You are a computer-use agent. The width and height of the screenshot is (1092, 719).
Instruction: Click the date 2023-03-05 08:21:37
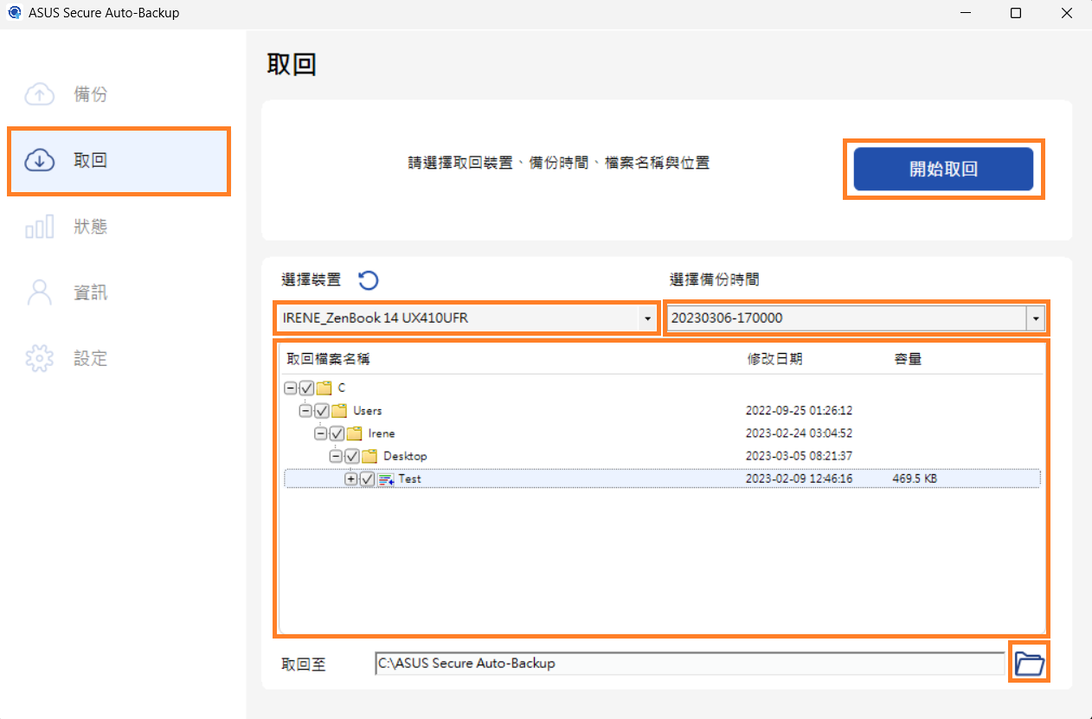coord(800,456)
